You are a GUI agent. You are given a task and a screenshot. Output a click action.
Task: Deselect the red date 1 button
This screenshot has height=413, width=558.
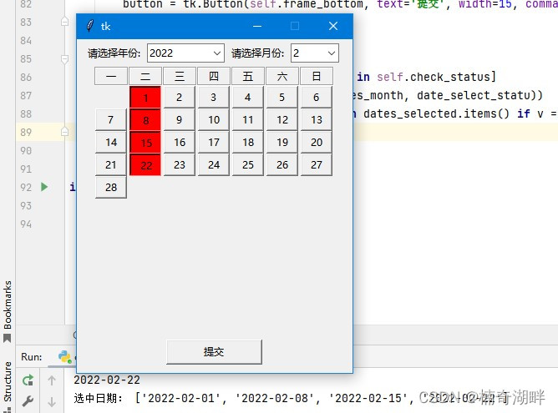pyautogui.click(x=145, y=98)
